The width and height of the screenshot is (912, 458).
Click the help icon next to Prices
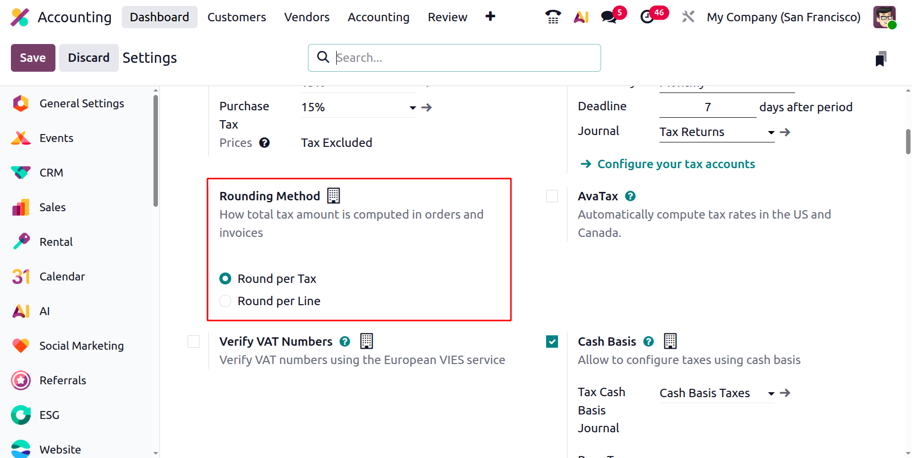[264, 143]
